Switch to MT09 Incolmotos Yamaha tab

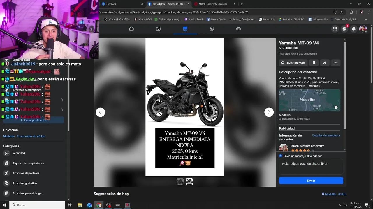(x=215, y=4)
